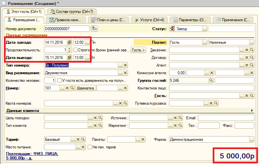259x164 pixels.
Task: Search icon in Цель поездки field
Action: click(100, 118)
